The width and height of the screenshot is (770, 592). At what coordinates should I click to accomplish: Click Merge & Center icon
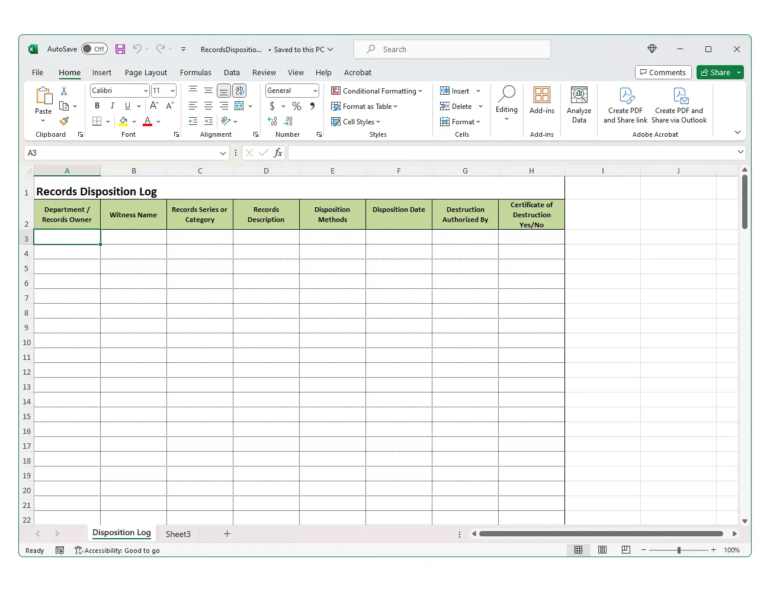(239, 106)
